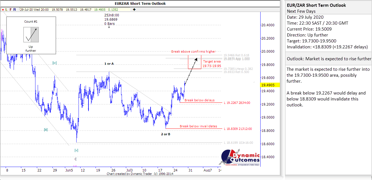Click the Jul3 date axis label

pyautogui.click(x=129, y=170)
